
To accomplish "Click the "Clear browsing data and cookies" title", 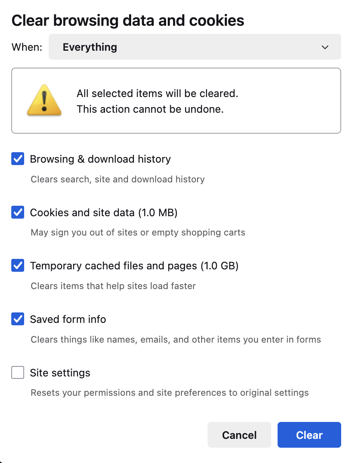I will [128, 20].
